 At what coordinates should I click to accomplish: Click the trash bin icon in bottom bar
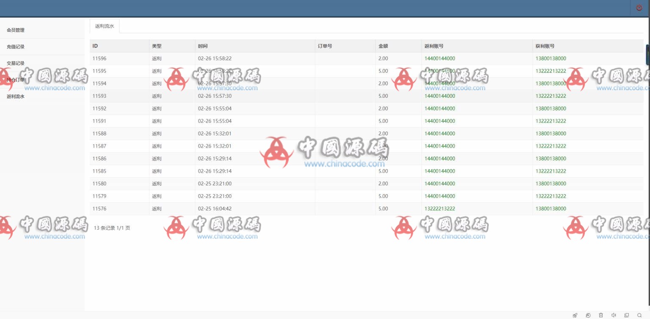(601, 315)
